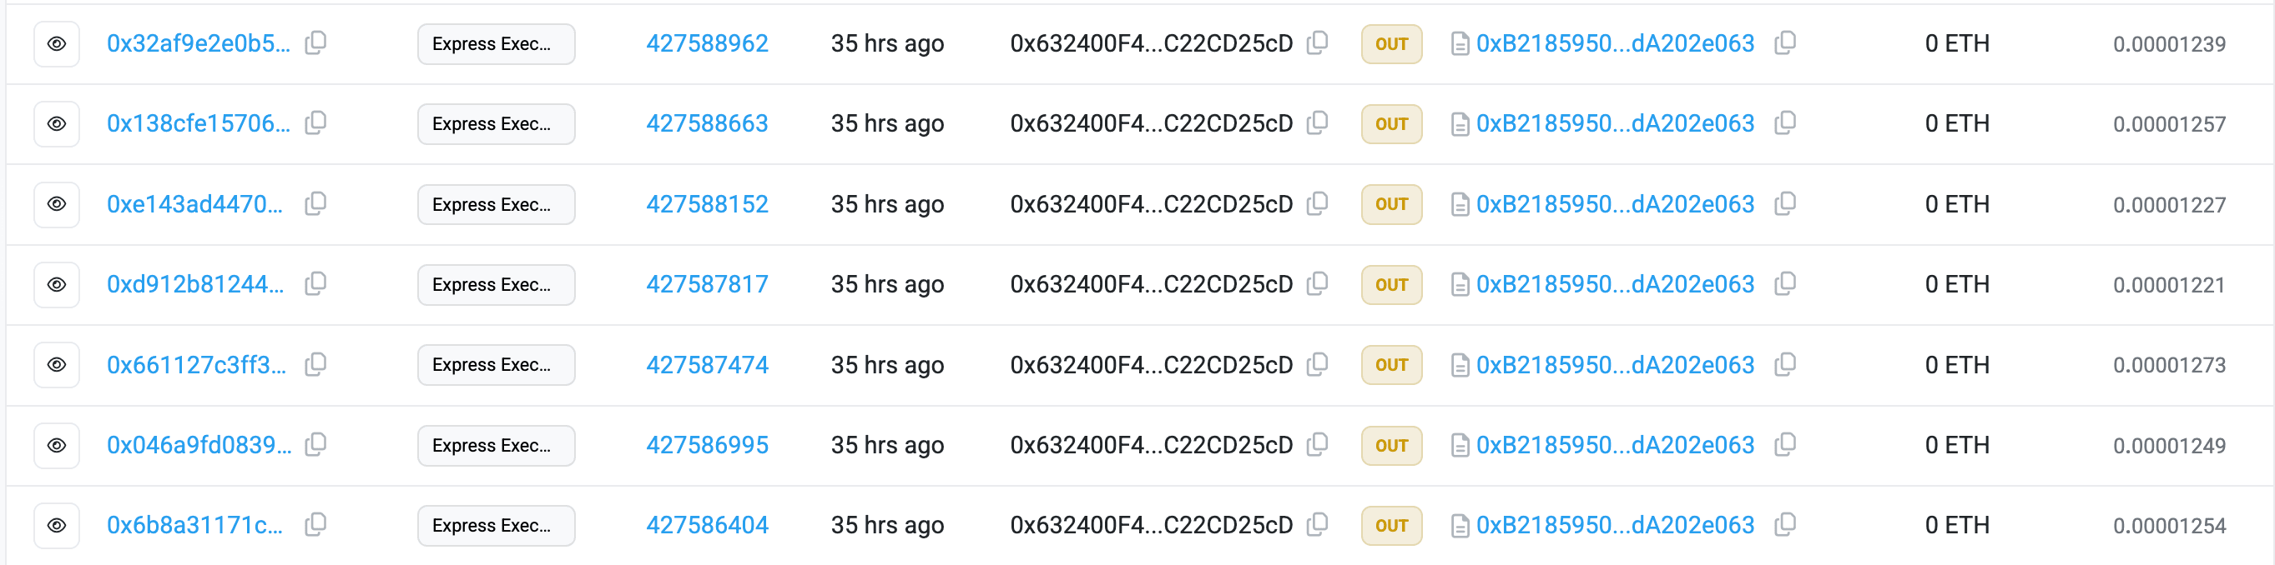Image resolution: width=2275 pixels, height=565 pixels.
Task: Click the Express Exec method button on first row
Action: coord(496,42)
